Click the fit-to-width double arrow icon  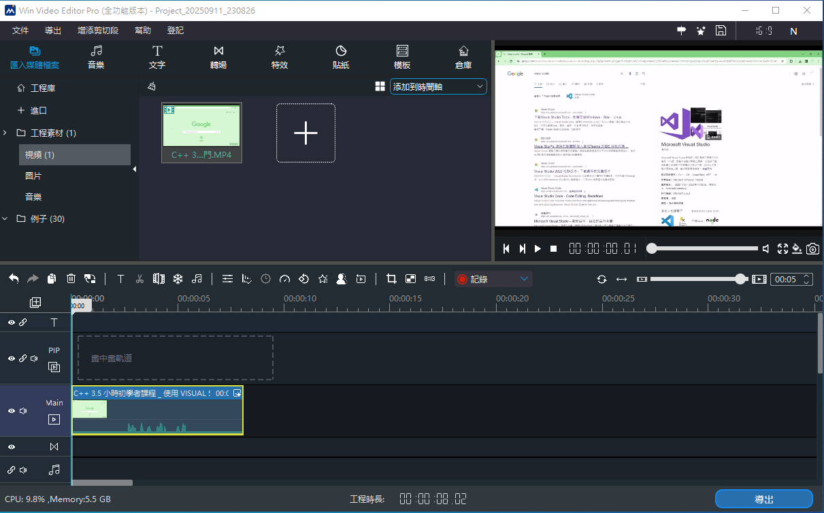621,279
